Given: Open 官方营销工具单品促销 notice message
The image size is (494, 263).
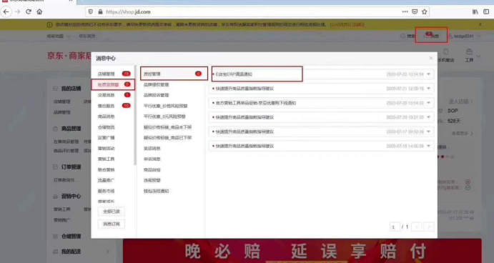Looking at the screenshot, I should [256, 103].
